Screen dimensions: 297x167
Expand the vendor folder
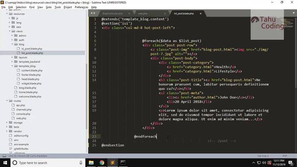pyautogui.click(x=7, y=131)
